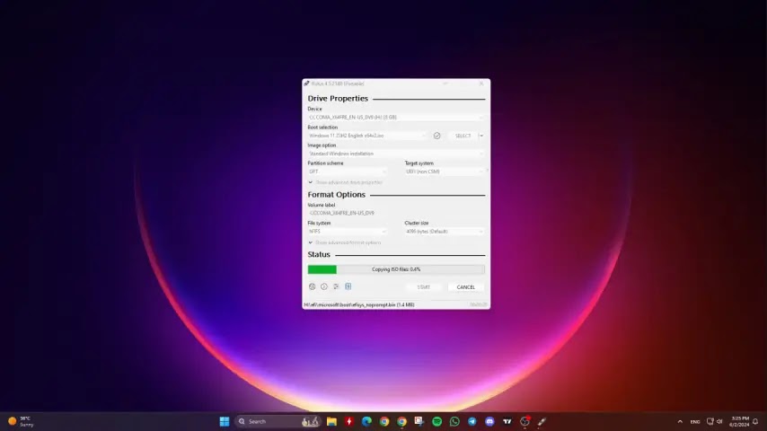The height and width of the screenshot is (431, 767).
Task: Click the Rufus USB icon in title bar
Action: click(306, 84)
